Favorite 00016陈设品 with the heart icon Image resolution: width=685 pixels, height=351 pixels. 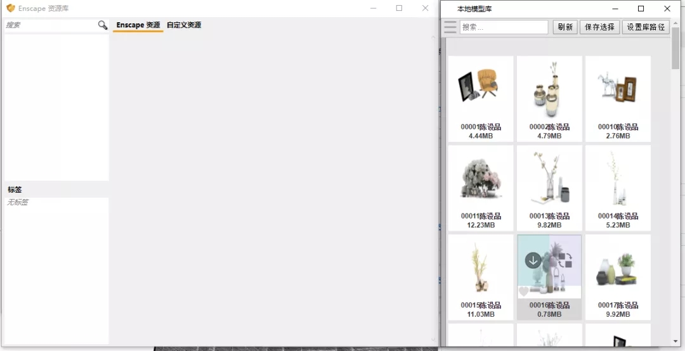pos(524,291)
